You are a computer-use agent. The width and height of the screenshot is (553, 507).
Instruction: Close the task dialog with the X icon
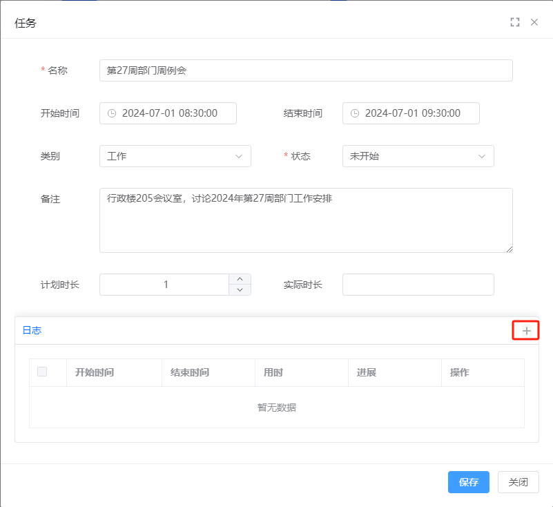point(534,22)
